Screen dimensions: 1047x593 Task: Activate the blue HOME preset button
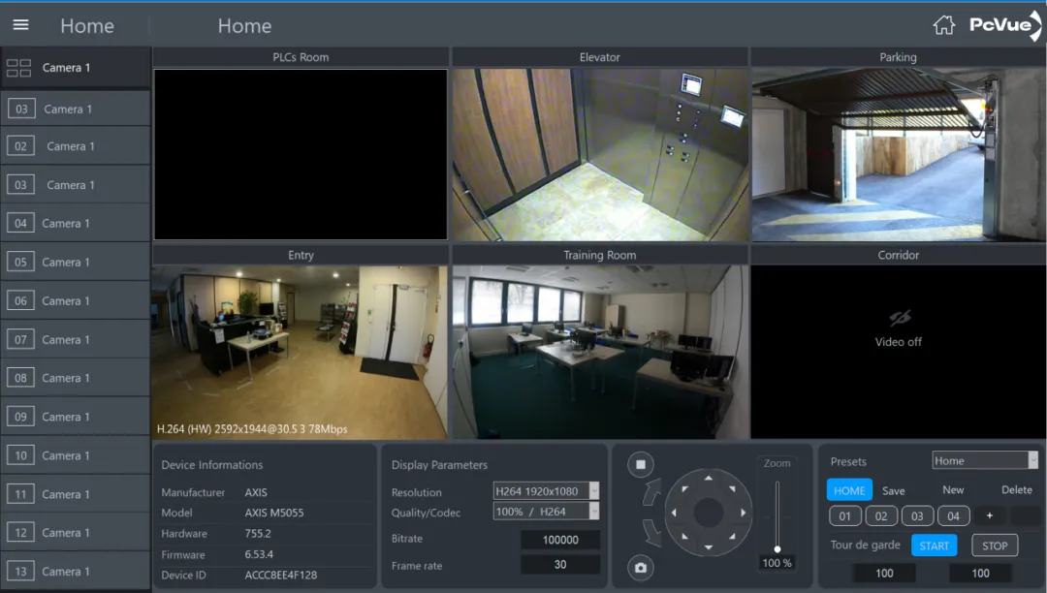849,490
